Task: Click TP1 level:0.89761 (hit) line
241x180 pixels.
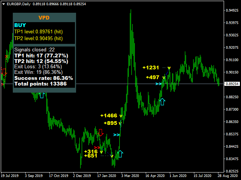Action: (x=38, y=31)
